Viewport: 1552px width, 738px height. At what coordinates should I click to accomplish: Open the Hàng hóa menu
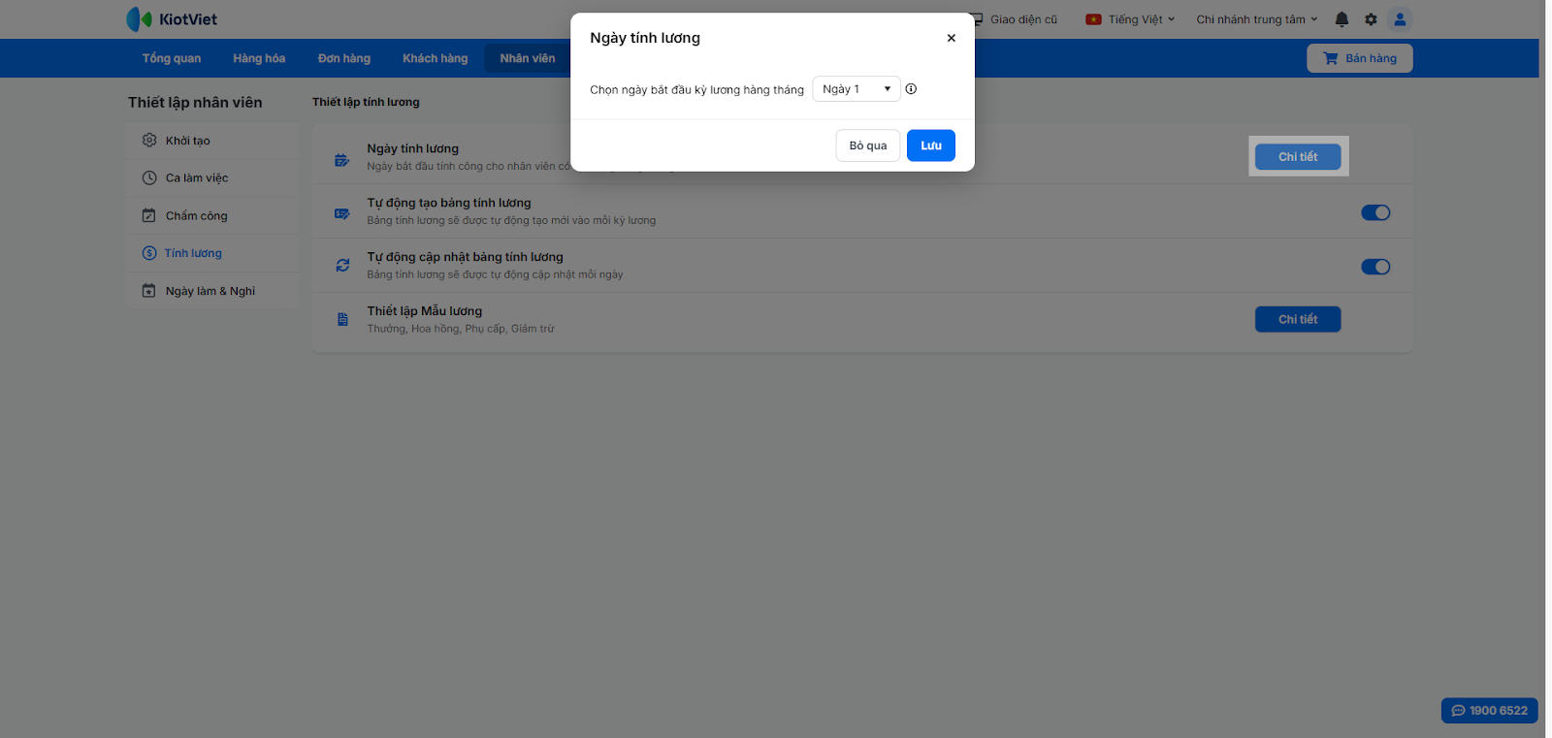point(259,58)
